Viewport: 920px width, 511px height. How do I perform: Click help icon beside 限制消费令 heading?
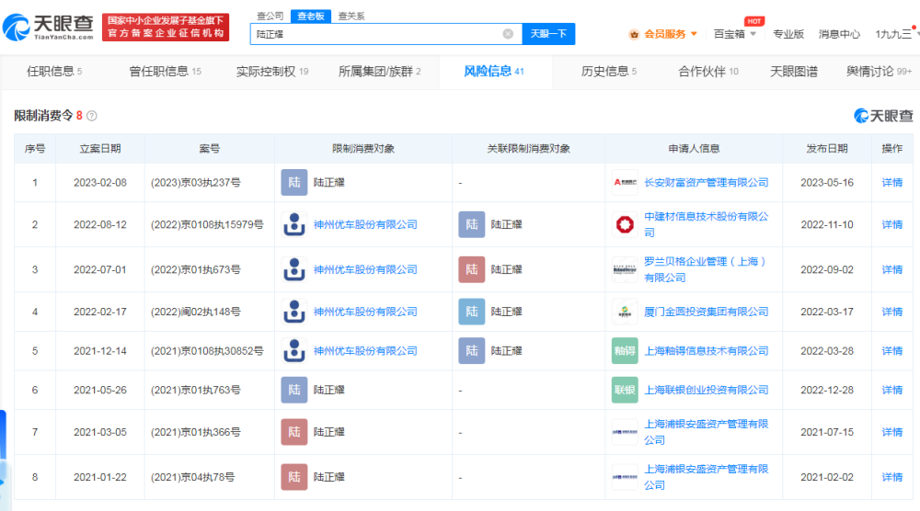[x=92, y=116]
